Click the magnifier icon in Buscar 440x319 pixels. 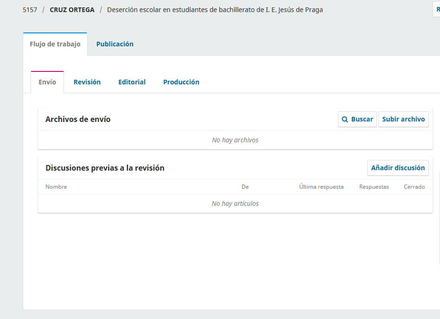pos(345,120)
